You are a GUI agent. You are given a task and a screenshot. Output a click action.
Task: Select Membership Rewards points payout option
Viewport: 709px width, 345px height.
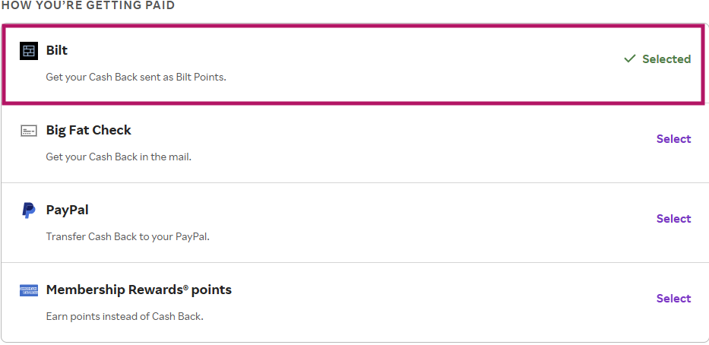tap(673, 299)
